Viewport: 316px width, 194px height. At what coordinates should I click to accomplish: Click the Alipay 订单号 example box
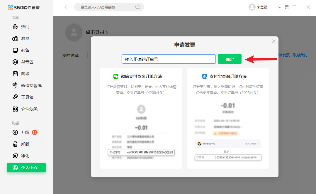point(228,157)
